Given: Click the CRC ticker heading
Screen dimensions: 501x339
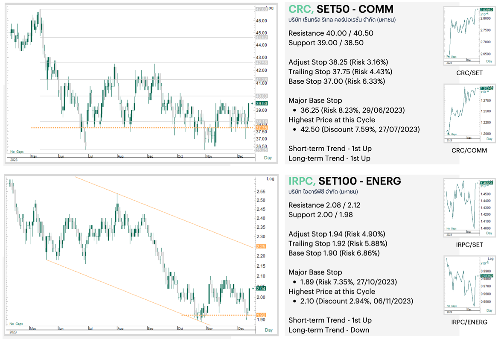Looking at the screenshot, I should (301, 9).
